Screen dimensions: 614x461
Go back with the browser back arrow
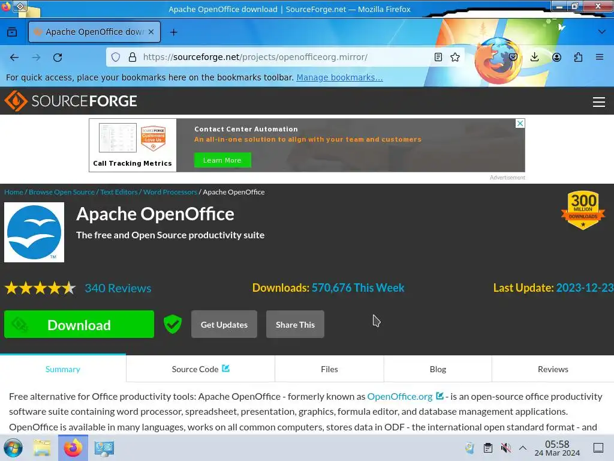(14, 57)
